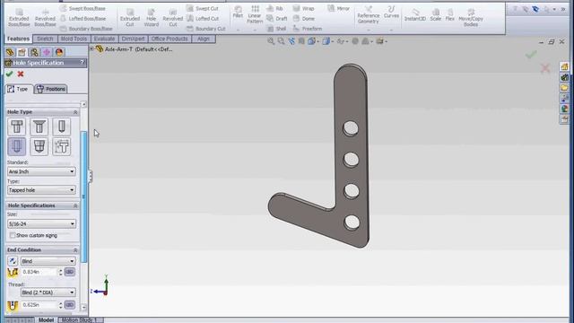Click the Lofted Cut tool

(x=204, y=18)
